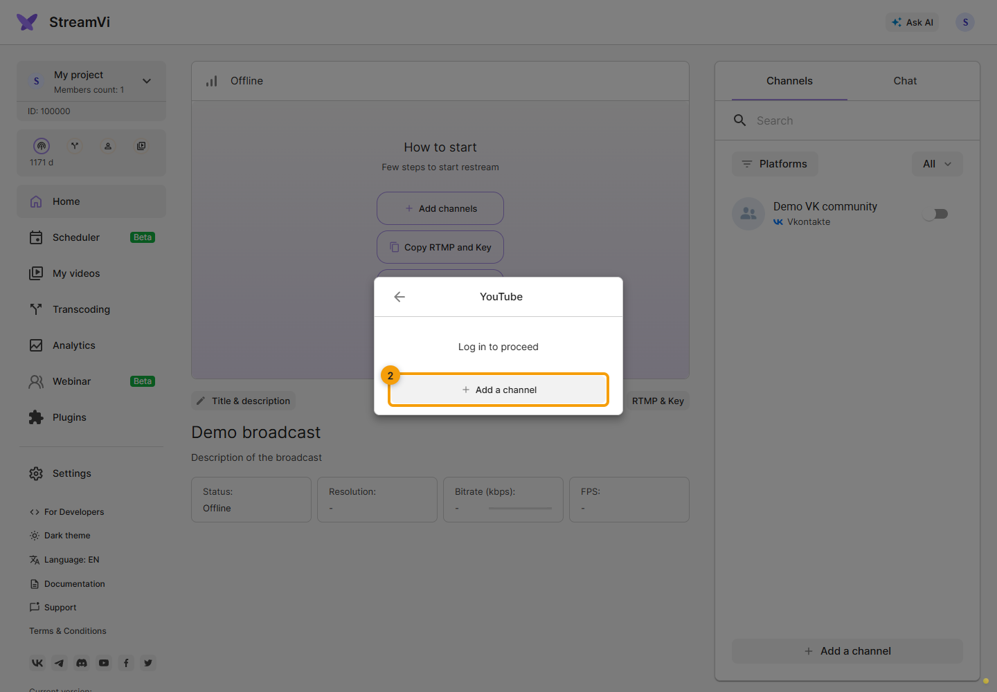The height and width of the screenshot is (692, 997).
Task: Open the Documentation link
Action: 67,584
